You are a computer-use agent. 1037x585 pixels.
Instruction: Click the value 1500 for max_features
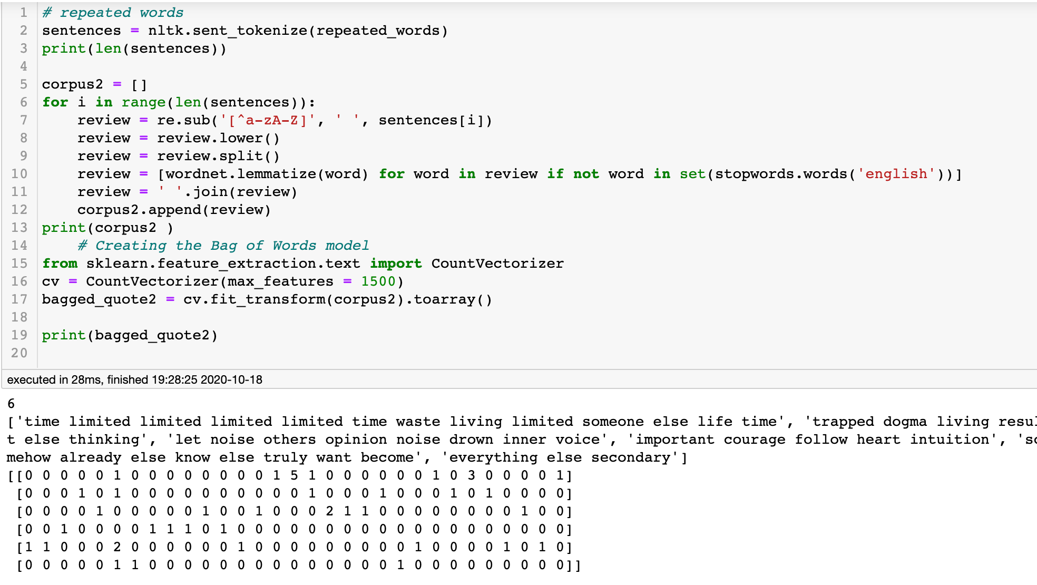pyautogui.click(x=380, y=281)
